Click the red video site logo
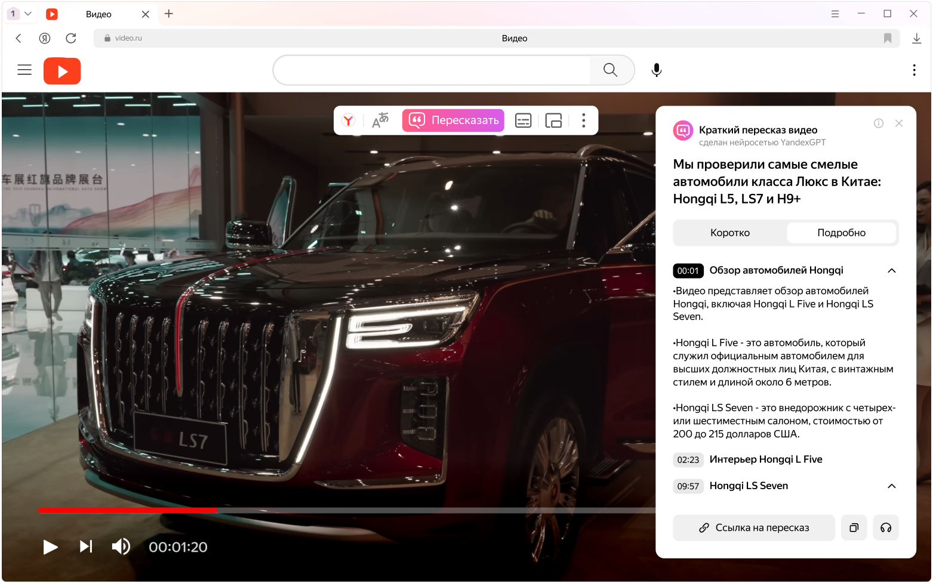Image resolution: width=933 pixels, height=584 pixels. point(62,71)
